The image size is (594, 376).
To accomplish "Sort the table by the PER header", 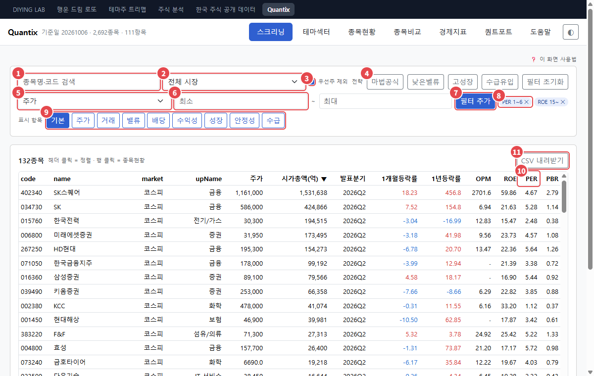I will click(531, 179).
